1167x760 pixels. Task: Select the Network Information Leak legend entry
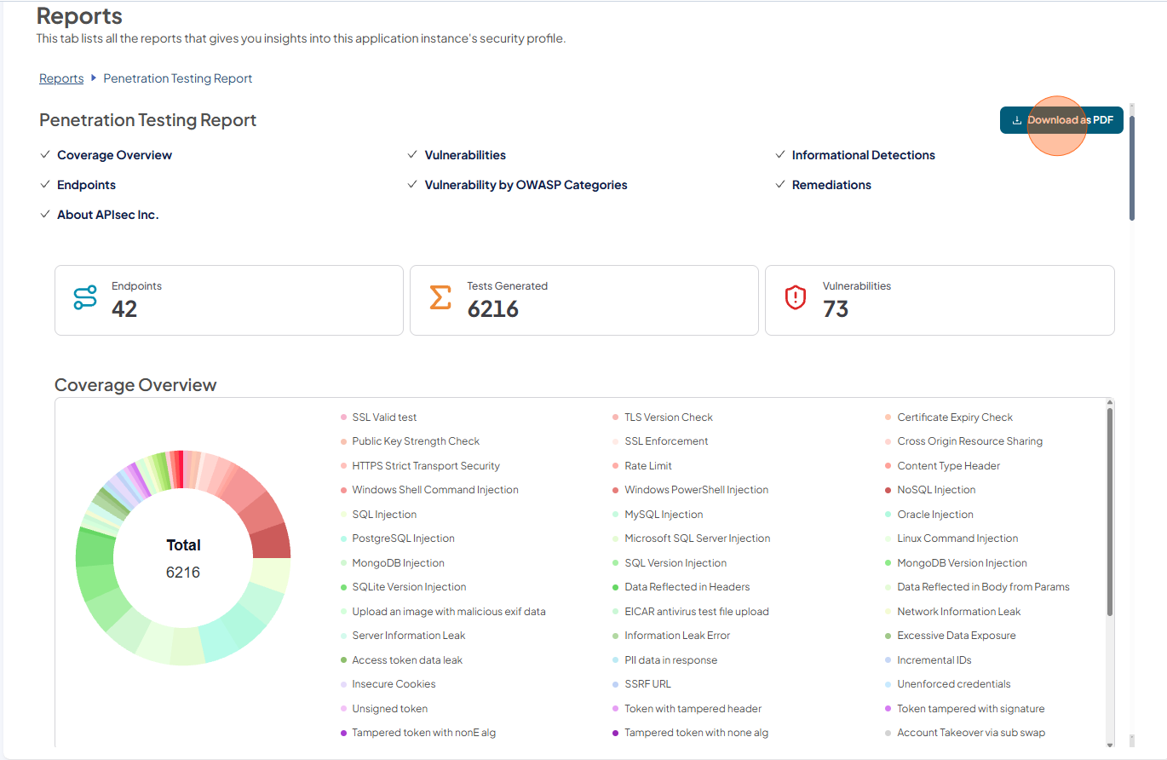tap(952, 612)
